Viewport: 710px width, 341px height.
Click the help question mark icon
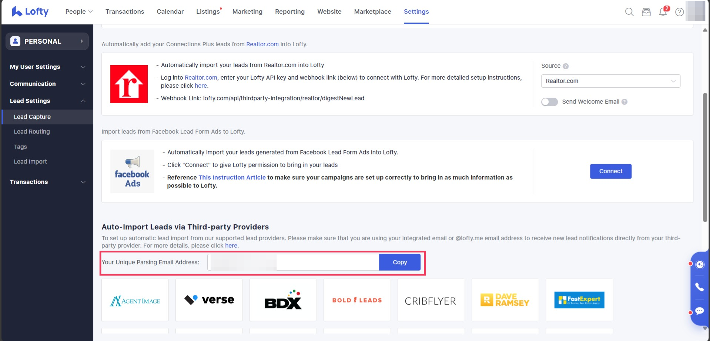pos(679,12)
